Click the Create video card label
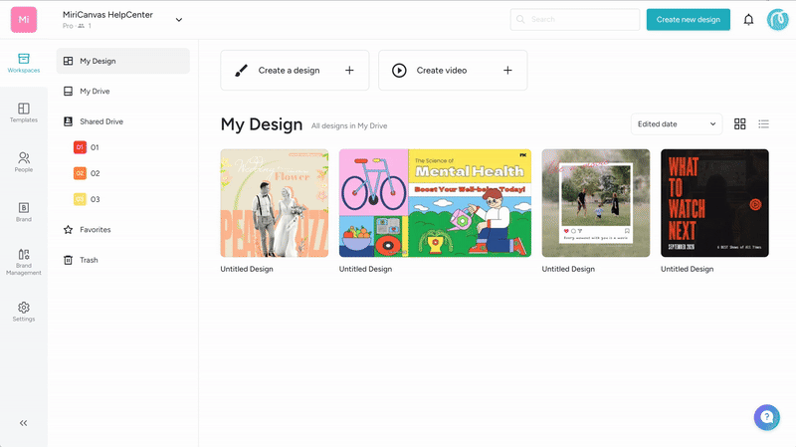Viewport: 796px width, 447px height. coord(442,70)
